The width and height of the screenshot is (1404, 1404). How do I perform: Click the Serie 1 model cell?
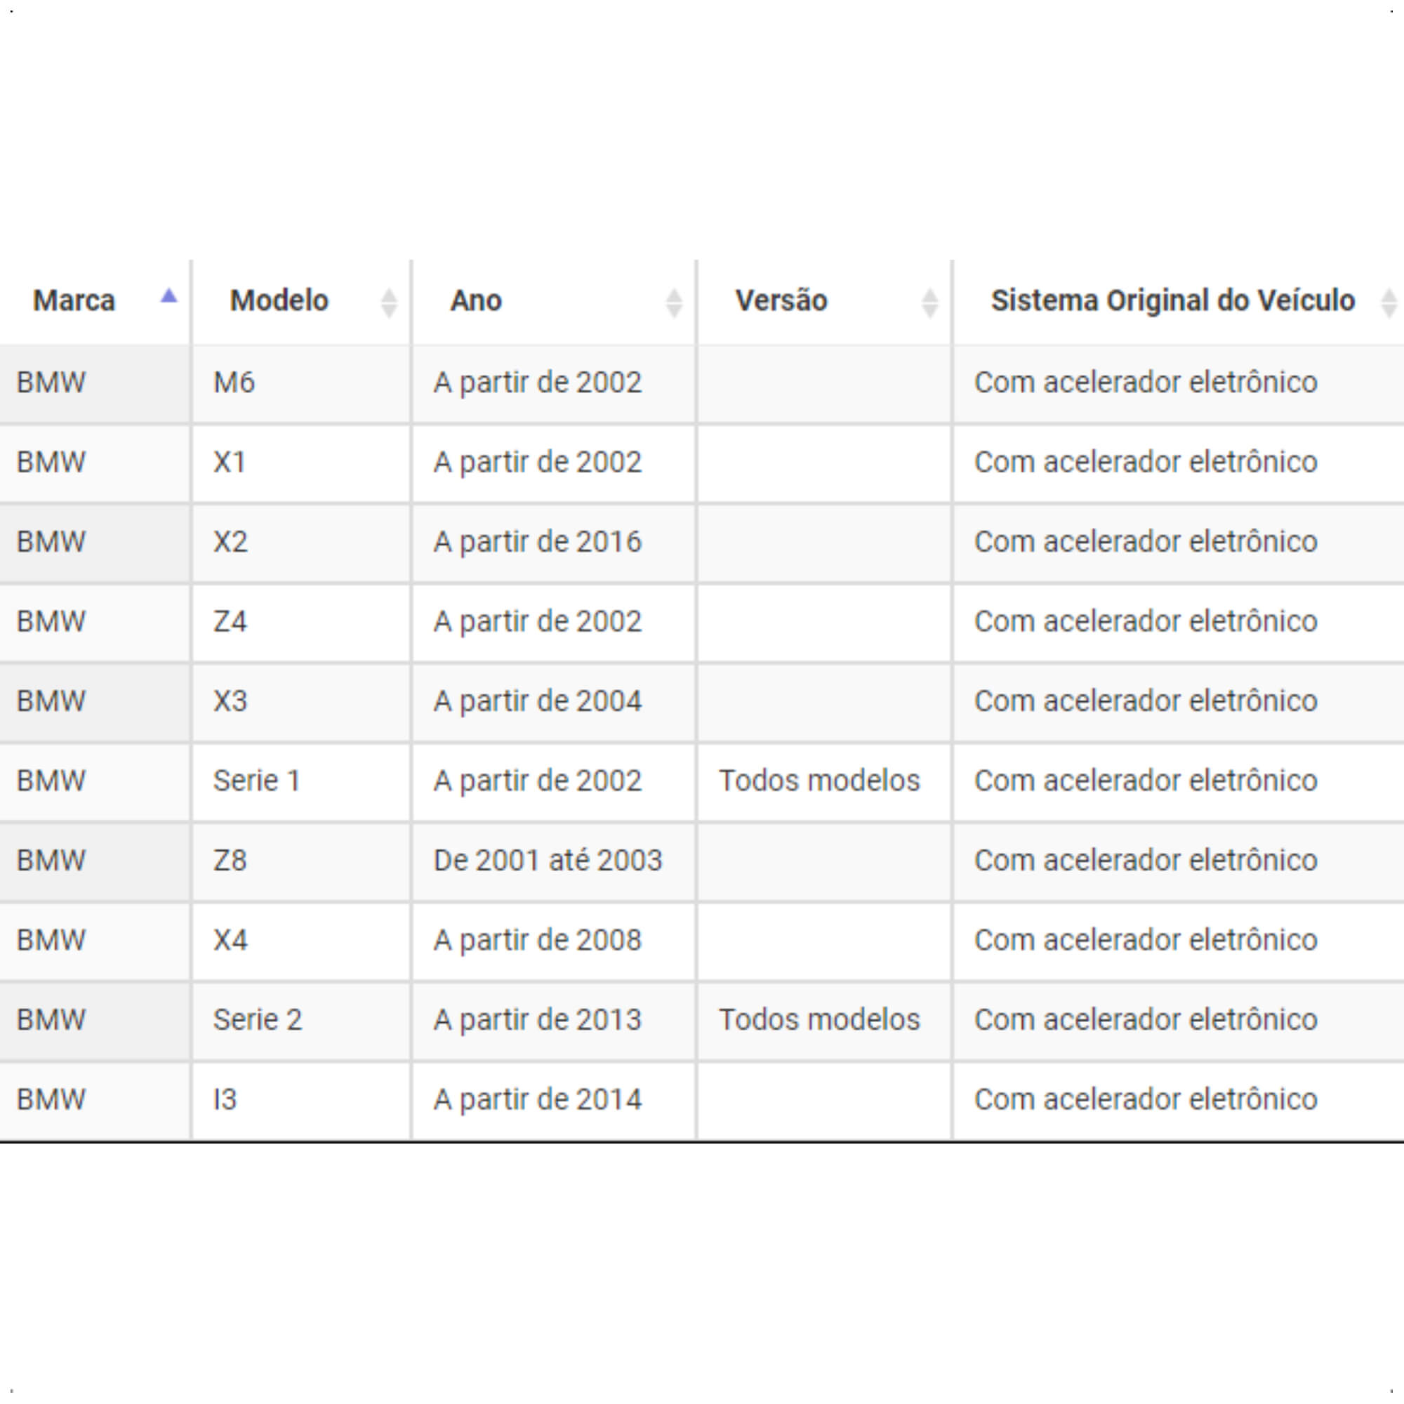(302, 782)
